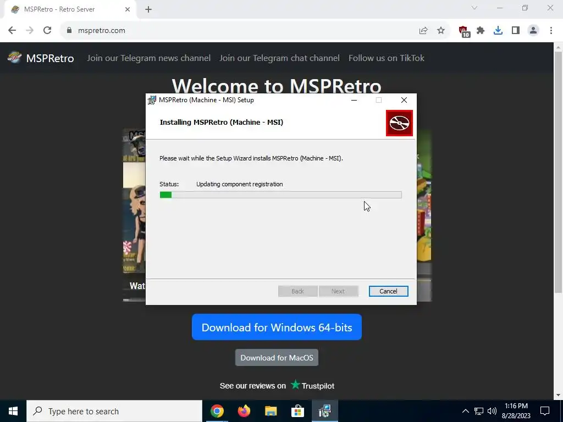Open the tab search chevron
This screenshot has width=563, height=422.
(474, 8)
